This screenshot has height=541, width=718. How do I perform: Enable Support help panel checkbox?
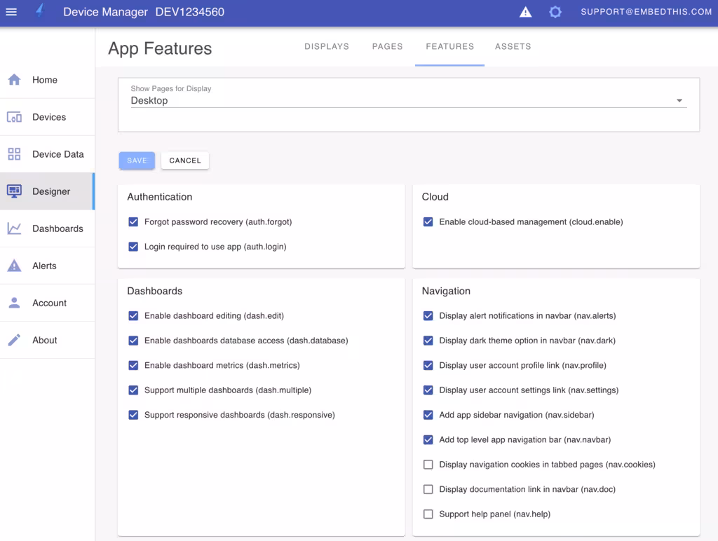point(428,514)
